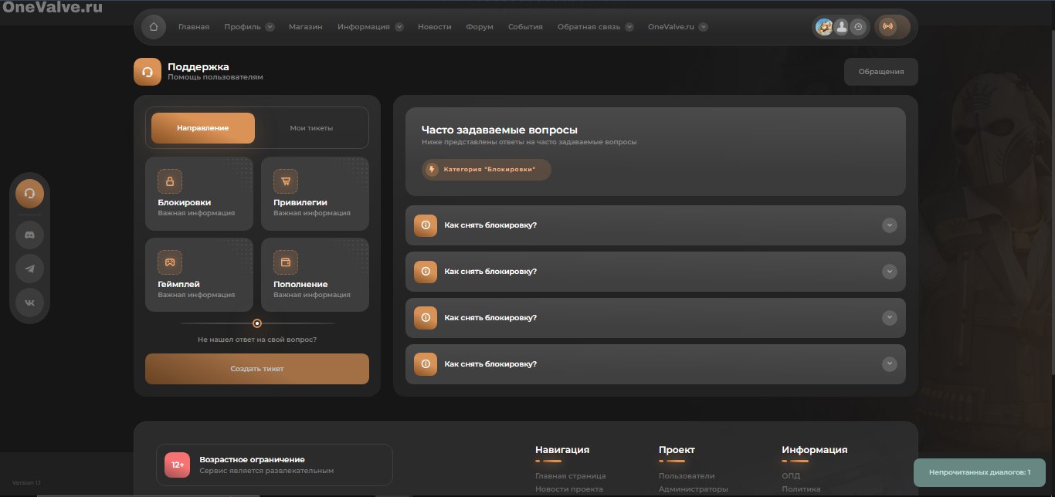Click the clock history icon in the navbar
Image resolution: width=1055 pixels, height=497 pixels.
coord(858,27)
